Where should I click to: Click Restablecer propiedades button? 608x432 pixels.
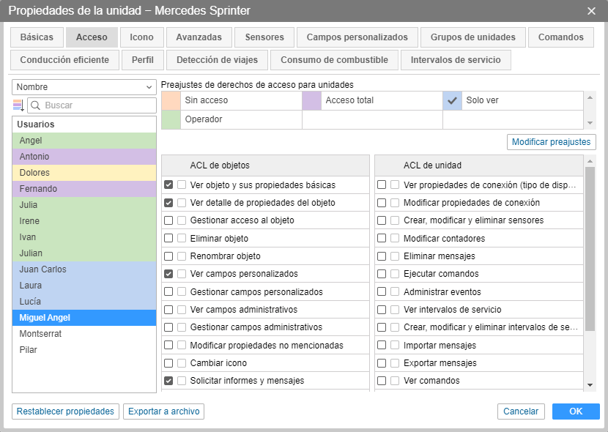pyautogui.click(x=65, y=411)
